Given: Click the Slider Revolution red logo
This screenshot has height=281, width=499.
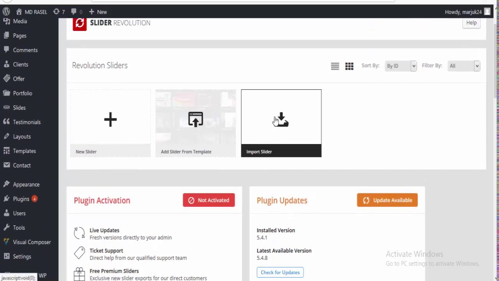Looking at the screenshot, I should (x=80, y=24).
